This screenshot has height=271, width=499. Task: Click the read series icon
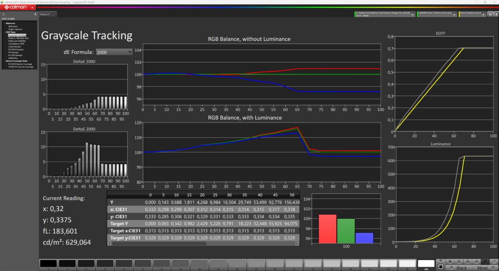459,262
